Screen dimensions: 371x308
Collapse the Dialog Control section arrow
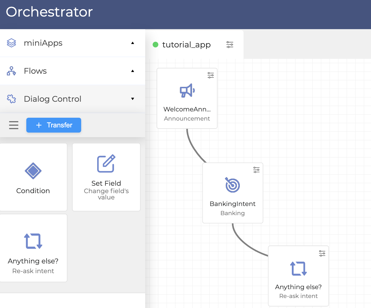pyautogui.click(x=133, y=99)
